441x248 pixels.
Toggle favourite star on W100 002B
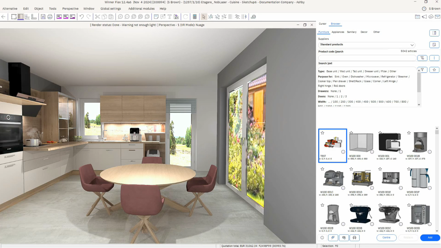pyautogui.click(x=323, y=205)
